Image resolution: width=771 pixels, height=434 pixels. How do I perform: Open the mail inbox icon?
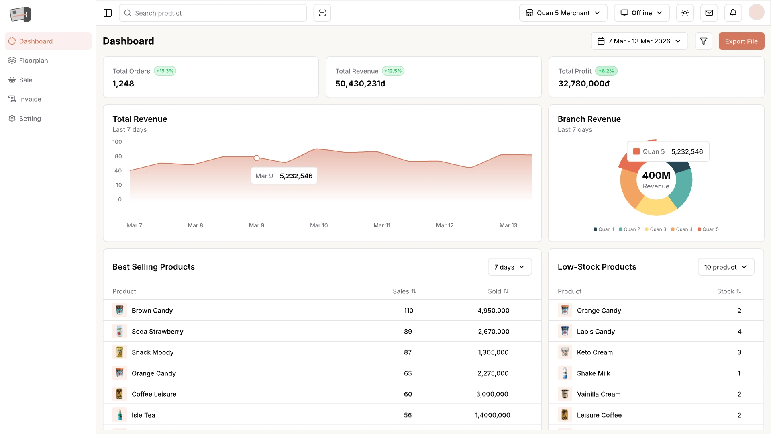click(x=709, y=13)
